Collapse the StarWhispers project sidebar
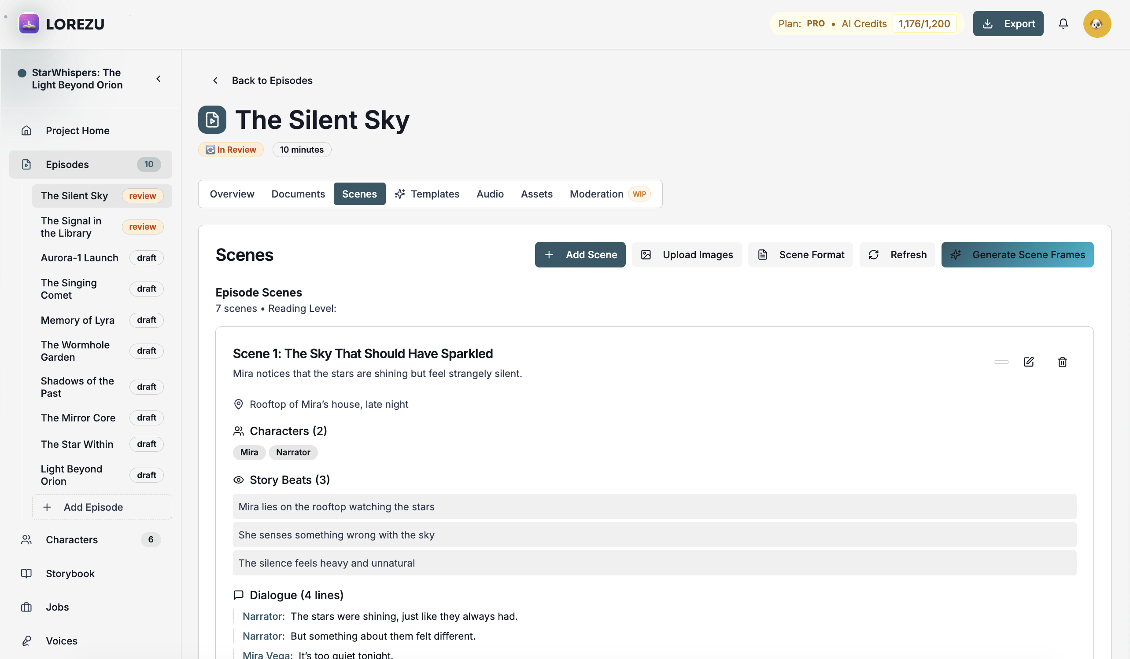Screen dimensions: 1130x659 coord(158,78)
